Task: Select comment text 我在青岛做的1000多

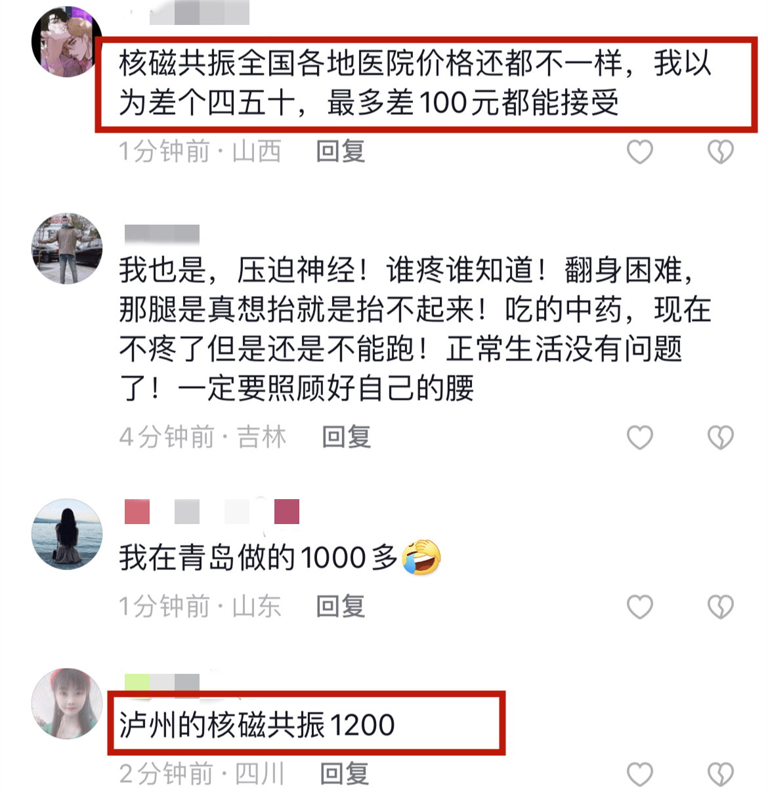Action: point(259,558)
